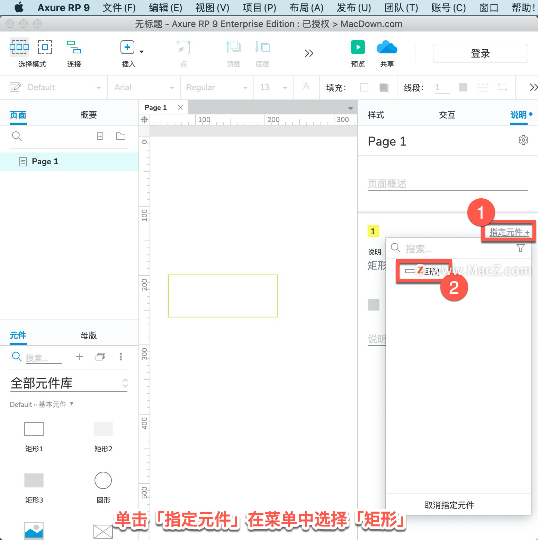Image resolution: width=538 pixels, height=540 pixels.
Task: Click the empty fill color swatch
Action: point(364,87)
